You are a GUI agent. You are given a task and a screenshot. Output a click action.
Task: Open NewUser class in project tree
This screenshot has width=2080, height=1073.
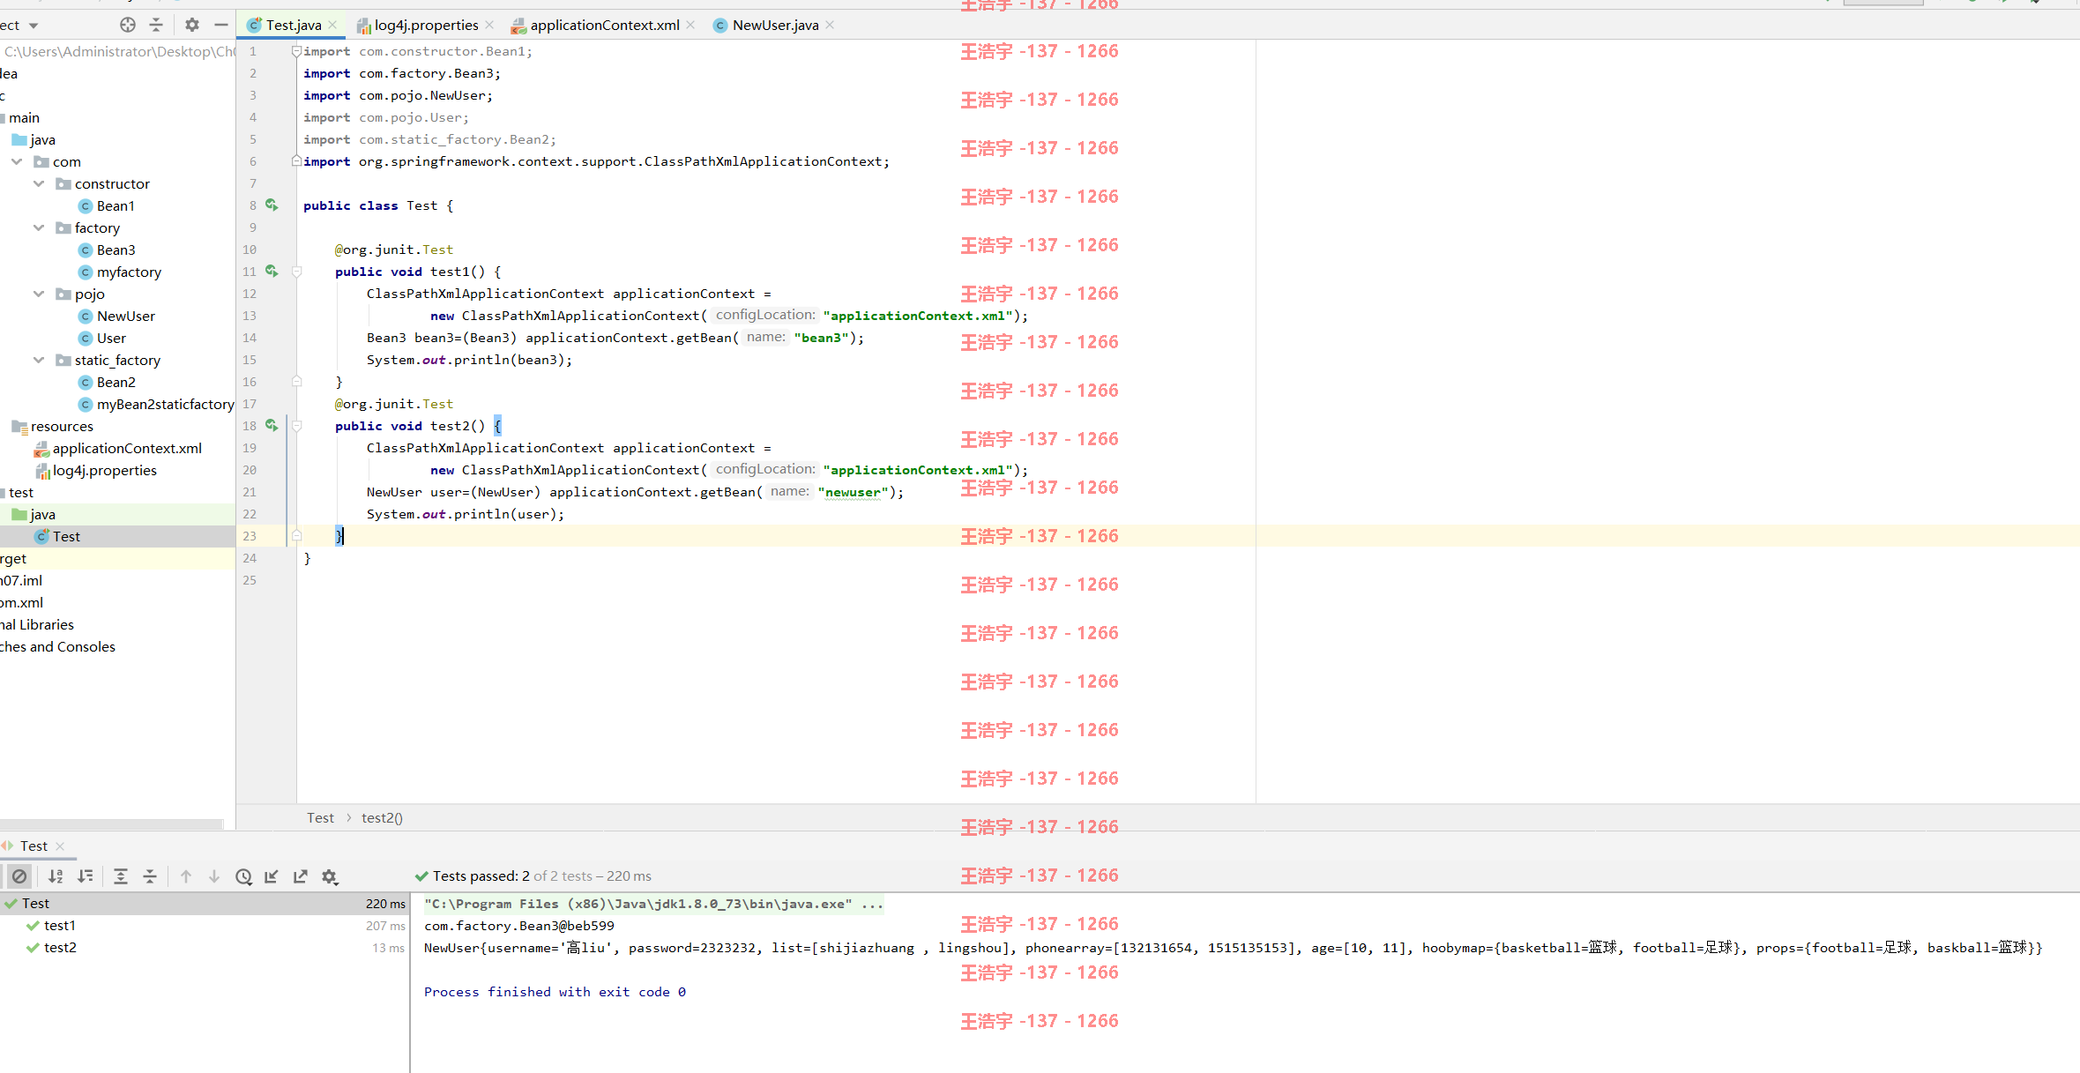[x=116, y=316]
